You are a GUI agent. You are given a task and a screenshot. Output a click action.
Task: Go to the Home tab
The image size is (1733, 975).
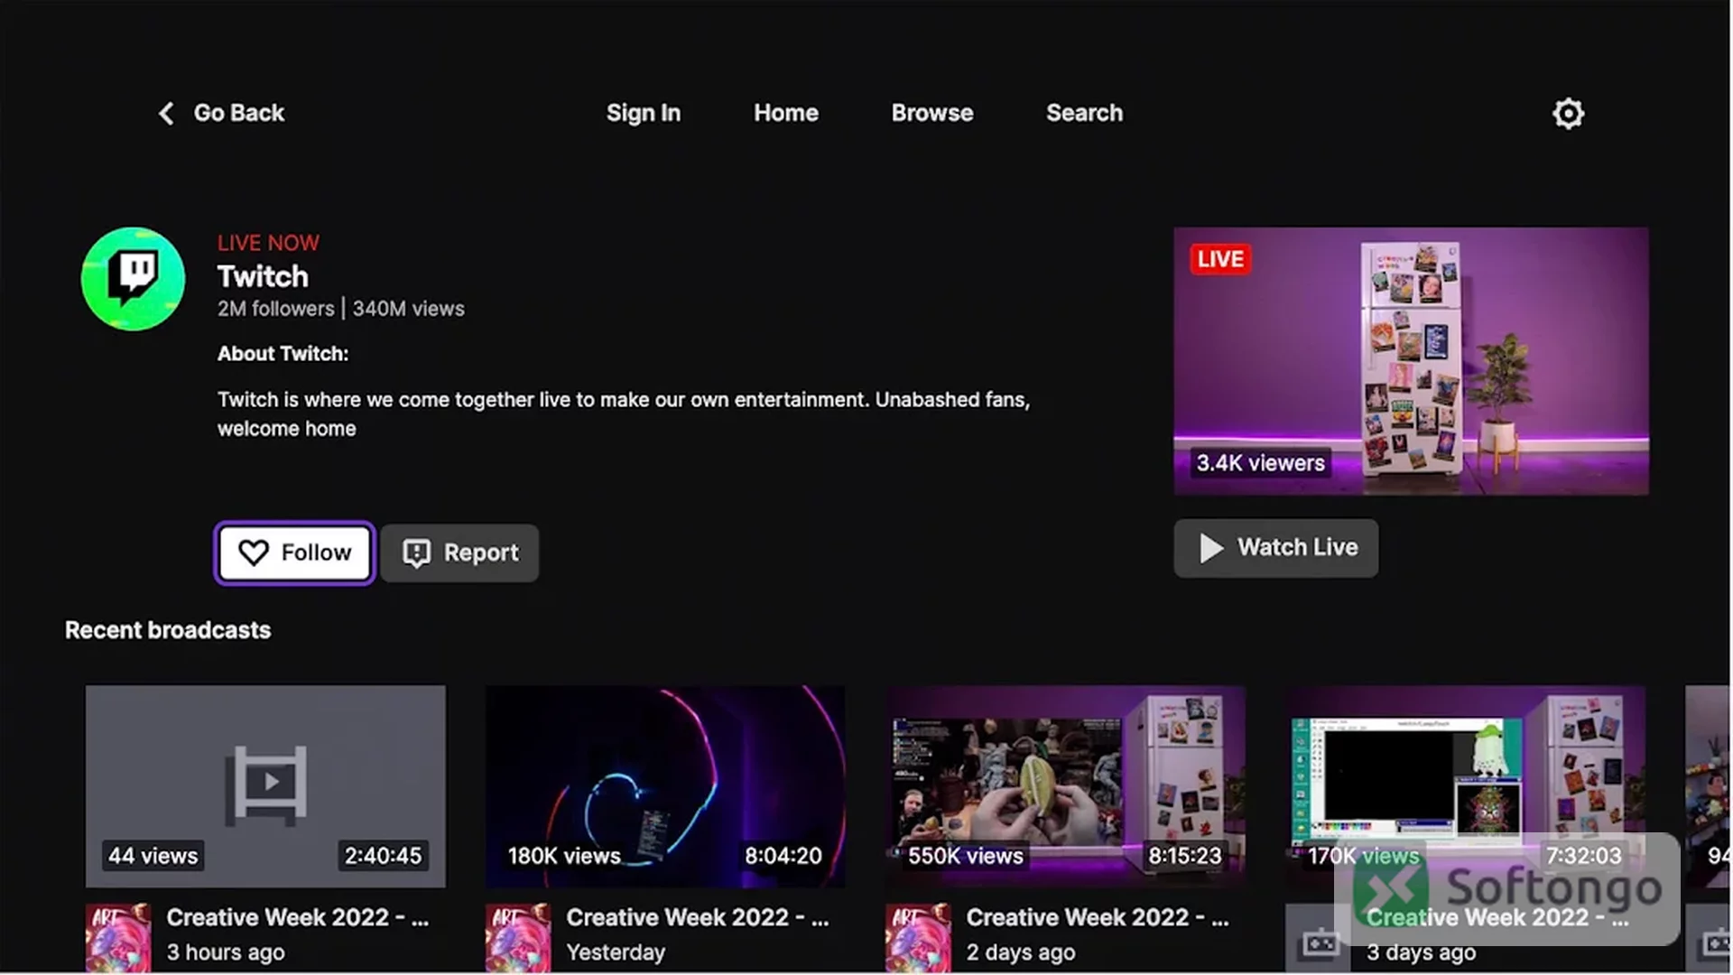[x=786, y=114]
